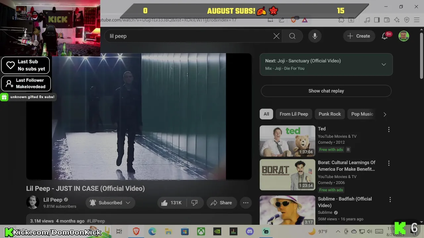Viewport: 424px width, 238px height.
Task: Click the browser share page icon
Action: point(282,20)
